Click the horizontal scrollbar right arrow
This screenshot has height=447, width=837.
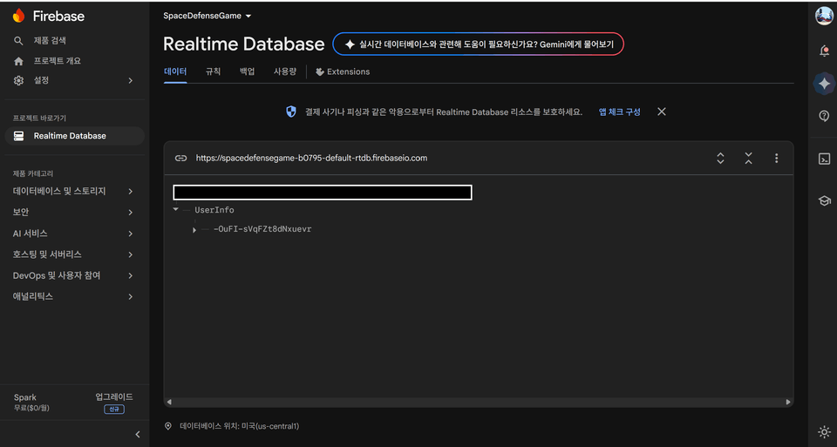pos(788,403)
